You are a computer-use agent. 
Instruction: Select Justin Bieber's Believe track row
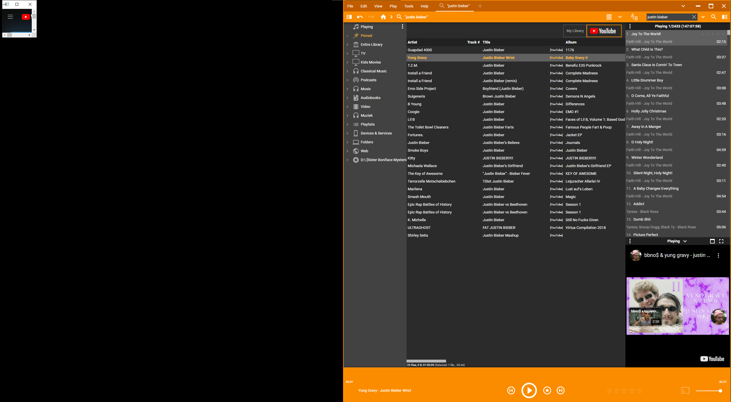501,142
